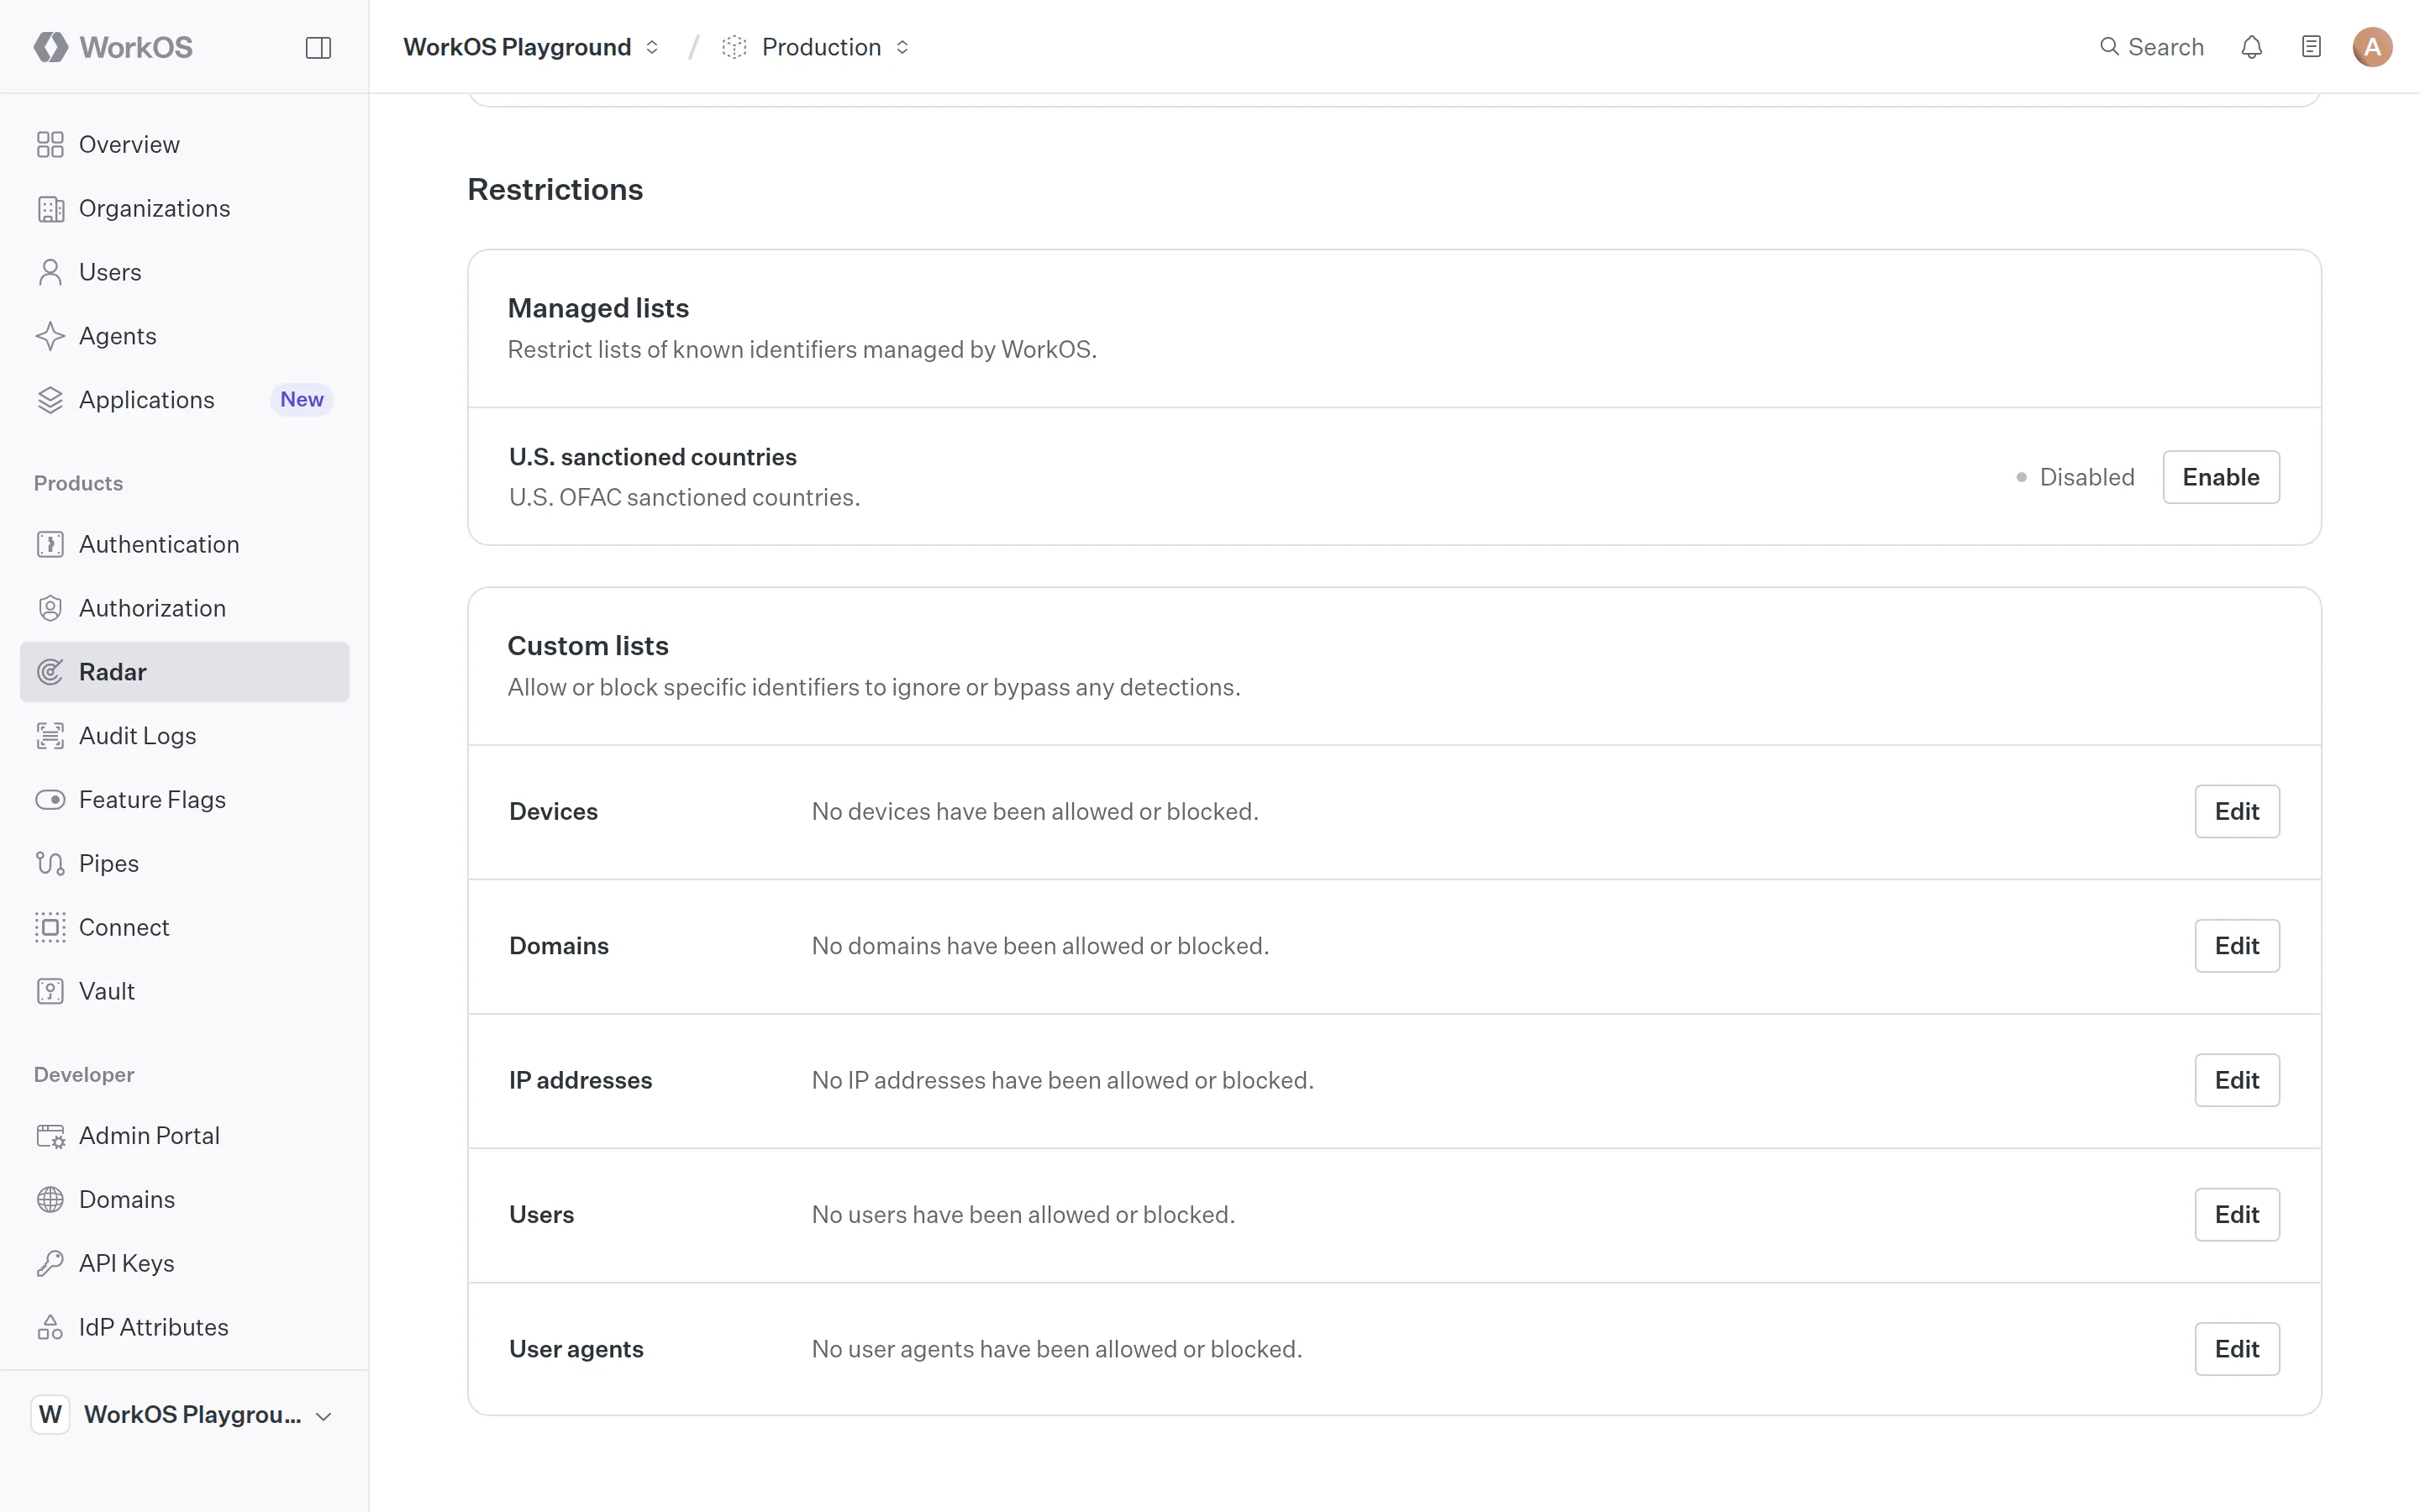Open the Applications layers icon
This screenshot has width=2420, height=1512.
click(x=50, y=400)
